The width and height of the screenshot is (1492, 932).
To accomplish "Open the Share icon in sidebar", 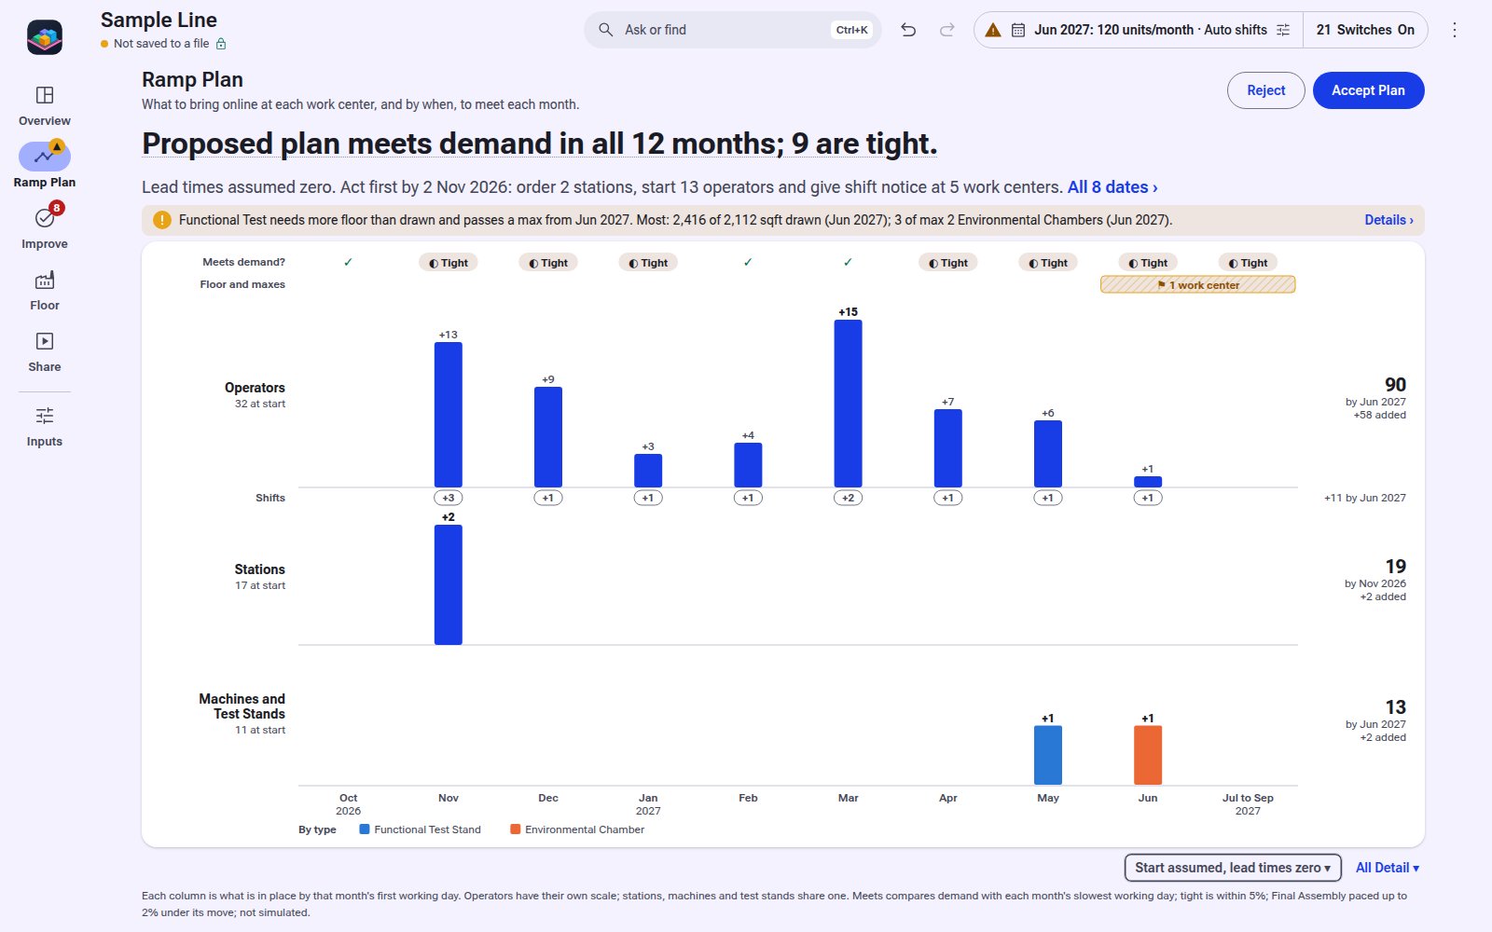I will pyautogui.click(x=45, y=341).
